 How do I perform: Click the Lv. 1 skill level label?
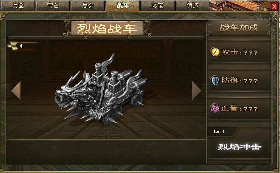click(219, 132)
